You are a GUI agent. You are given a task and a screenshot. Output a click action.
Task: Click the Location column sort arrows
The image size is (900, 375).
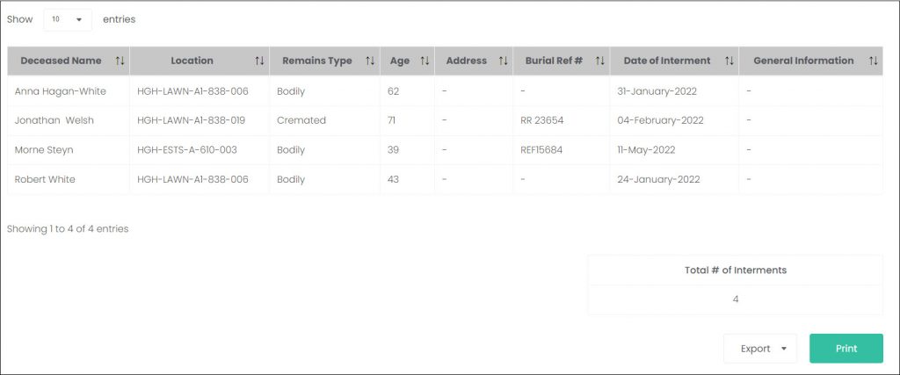point(259,61)
